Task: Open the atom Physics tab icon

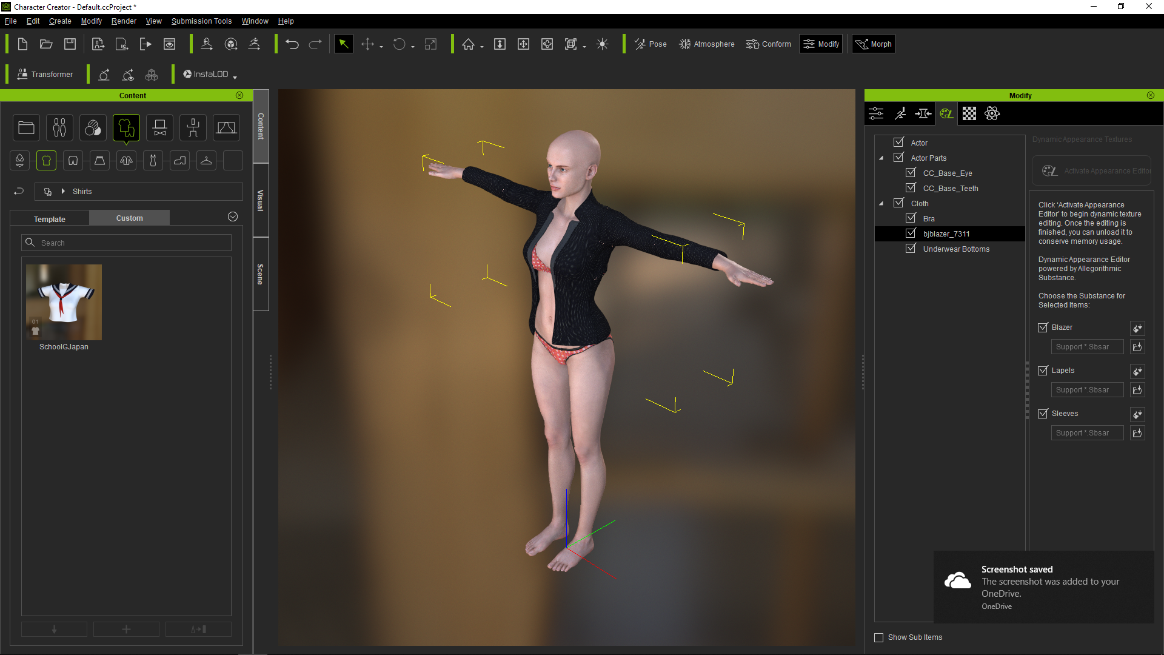Action: coord(992,113)
